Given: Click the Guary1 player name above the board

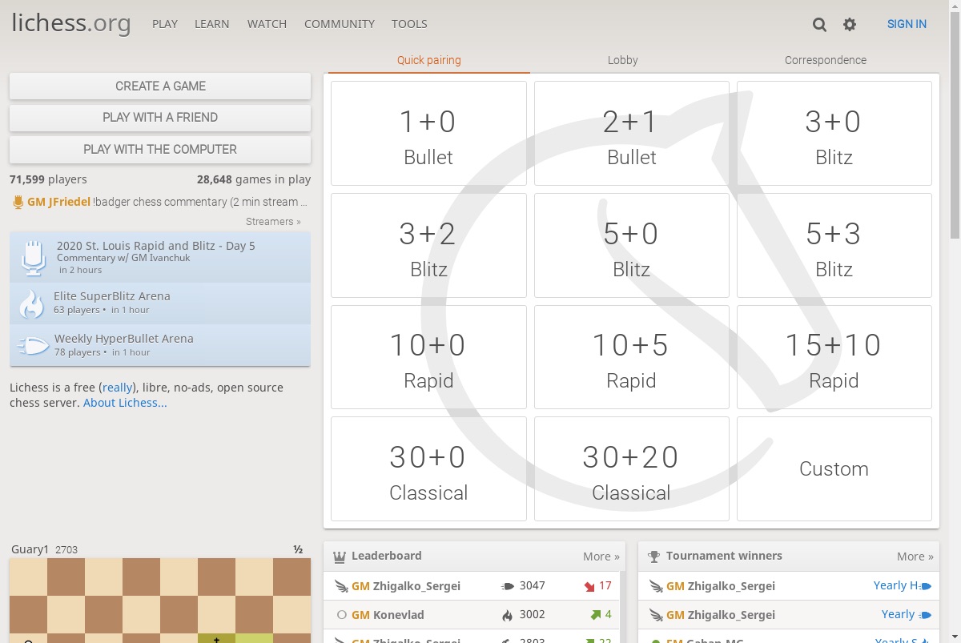Looking at the screenshot, I should tap(30, 549).
